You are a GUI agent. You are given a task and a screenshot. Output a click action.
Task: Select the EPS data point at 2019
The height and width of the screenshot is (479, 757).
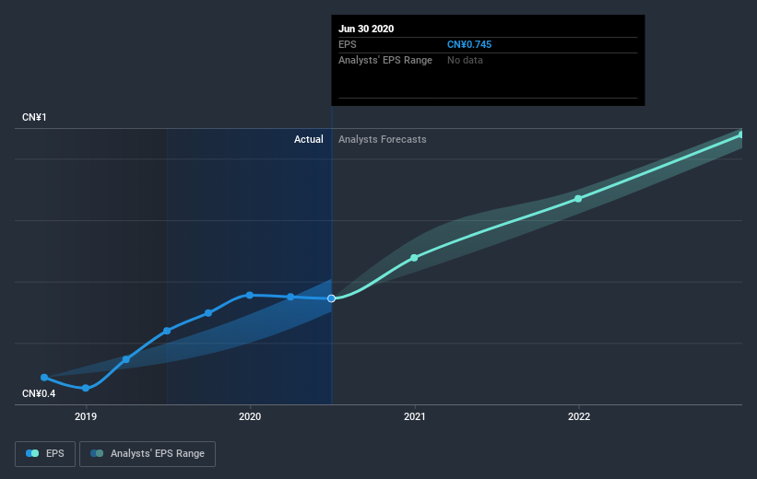[x=86, y=388]
